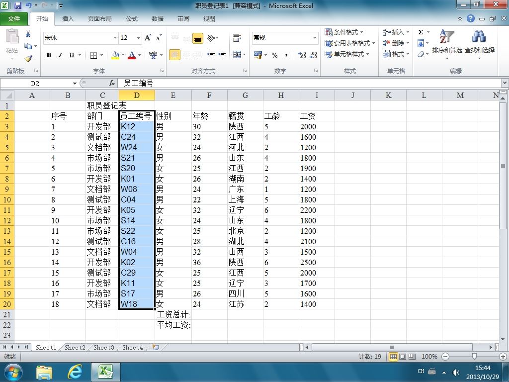Open the Name Box dropdown arrow
This screenshot has width=509, height=382.
(75, 84)
